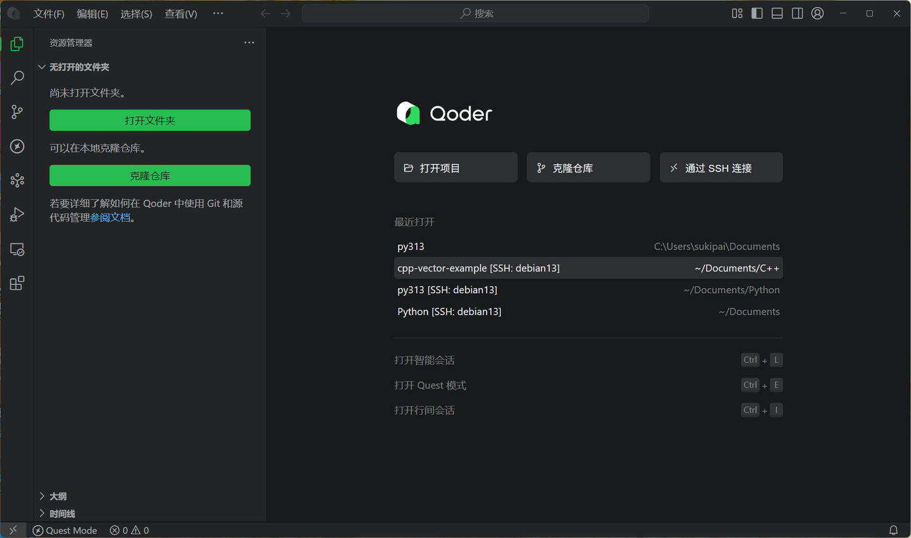Open the remote window status bar icon

(x=13, y=530)
